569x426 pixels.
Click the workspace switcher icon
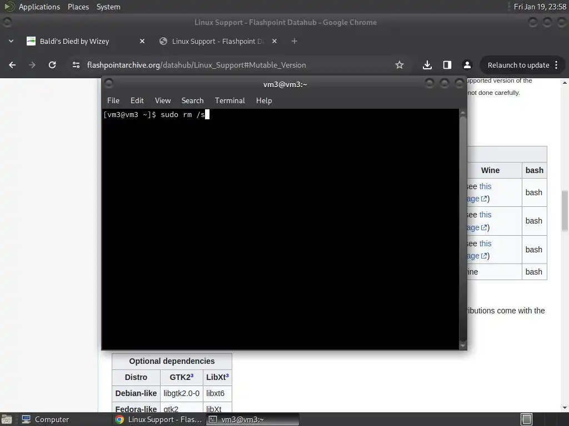527,419
